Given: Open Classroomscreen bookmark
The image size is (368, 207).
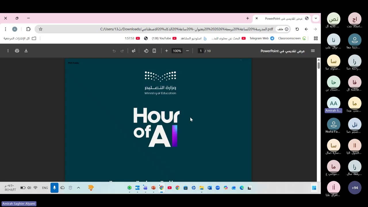Looking at the screenshot, I should point(292,38).
